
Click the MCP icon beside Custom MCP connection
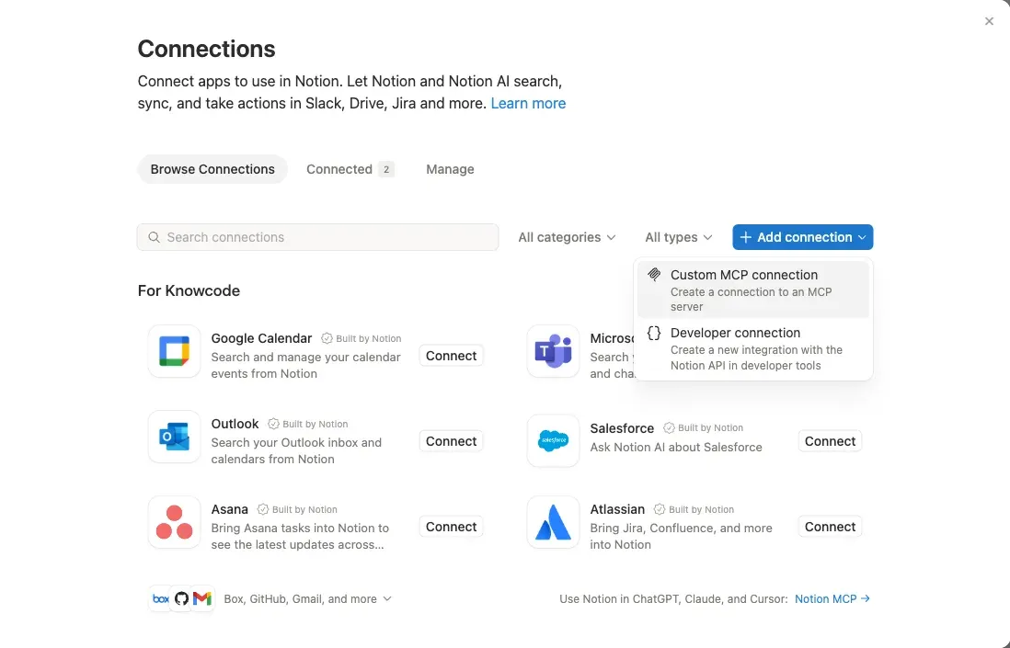654,275
